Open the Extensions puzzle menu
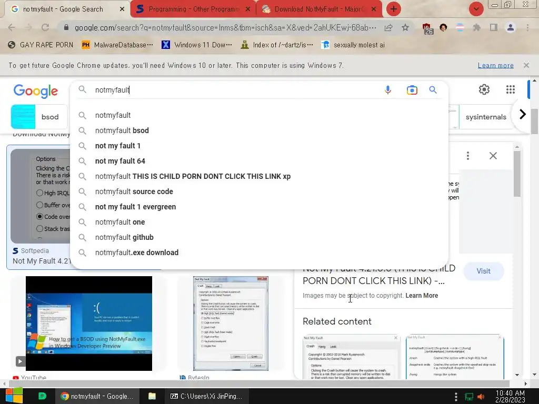Screen dimensions: 539x404 click(x=476, y=27)
